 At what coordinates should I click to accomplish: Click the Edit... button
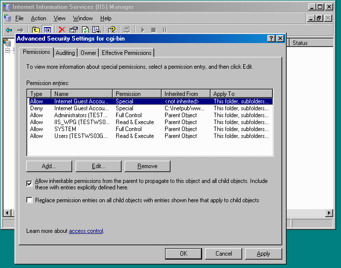(98, 166)
